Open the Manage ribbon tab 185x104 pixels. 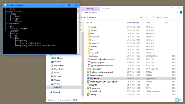point(90,9)
